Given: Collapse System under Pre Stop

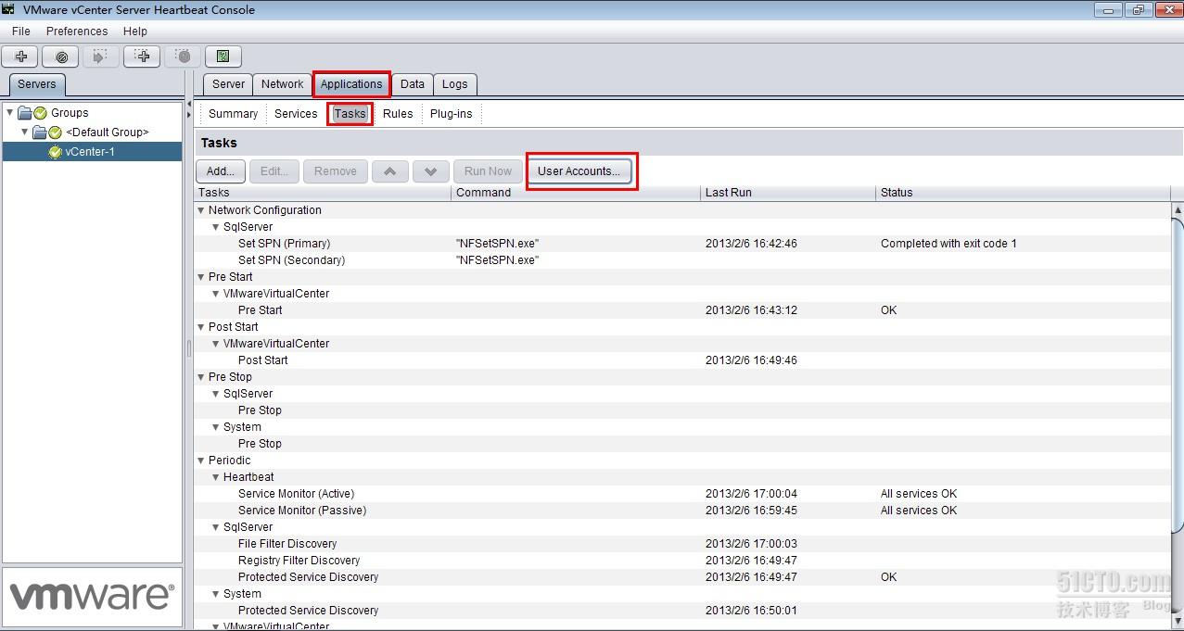Looking at the screenshot, I should click(216, 427).
